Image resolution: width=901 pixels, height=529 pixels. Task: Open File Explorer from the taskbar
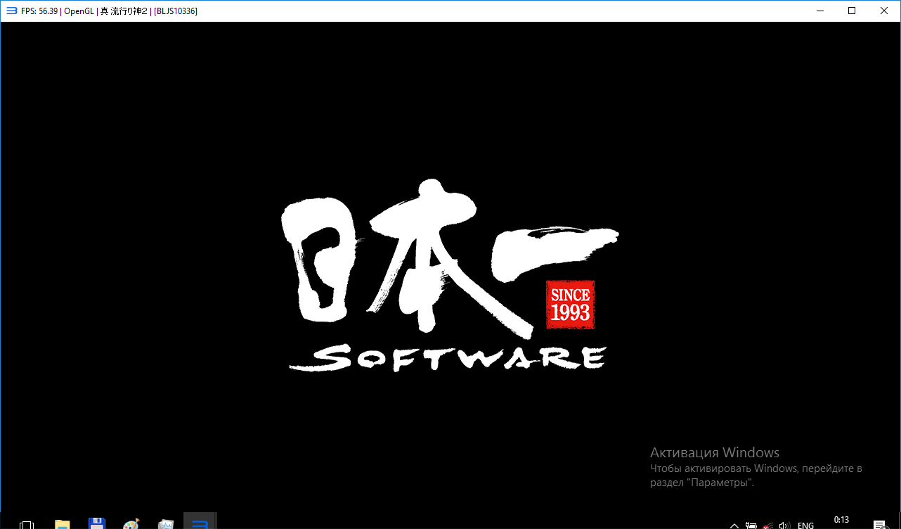[x=63, y=524]
